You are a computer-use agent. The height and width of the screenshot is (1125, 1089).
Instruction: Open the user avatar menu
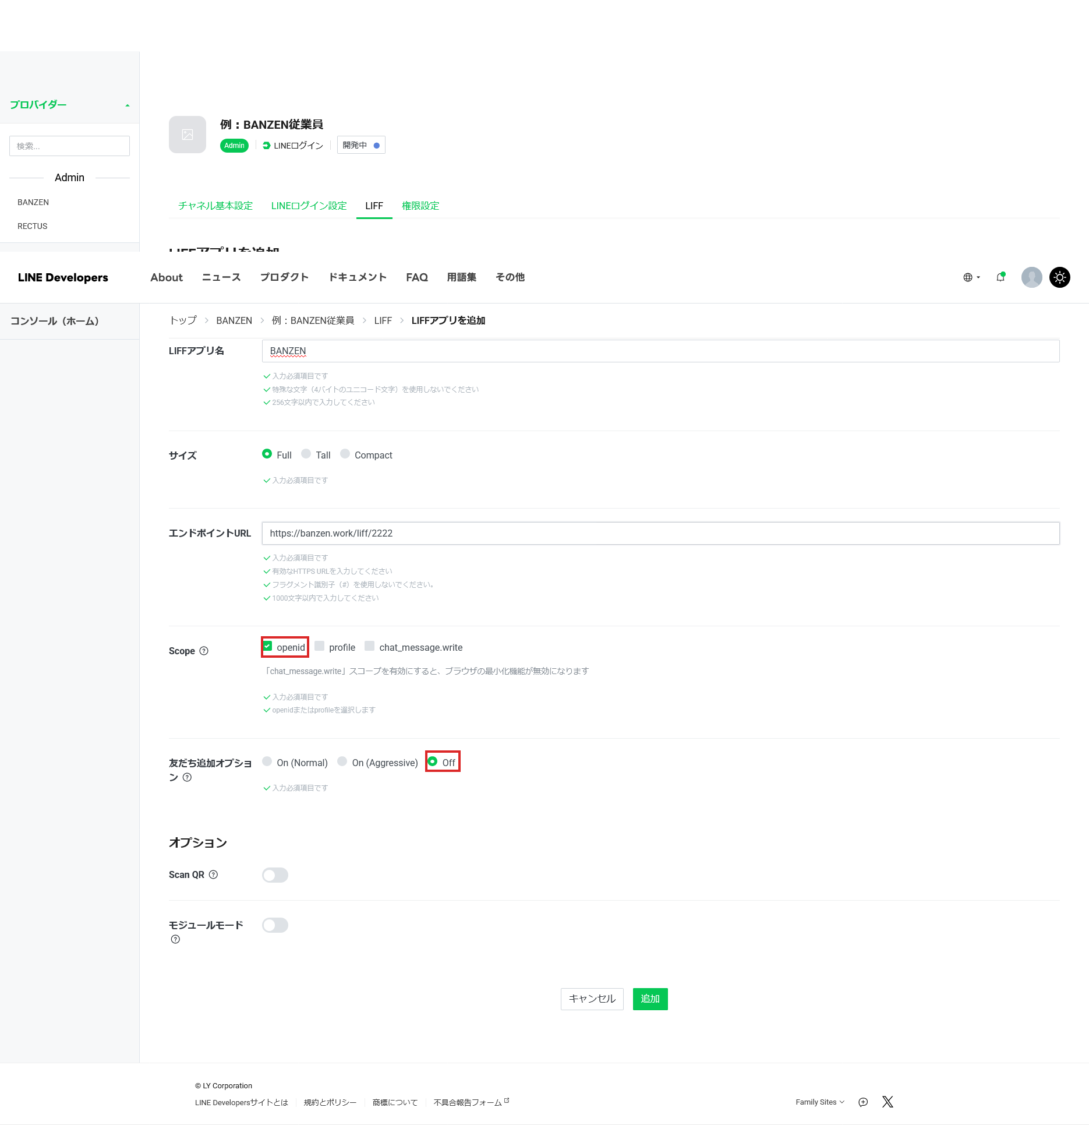(x=1032, y=277)
